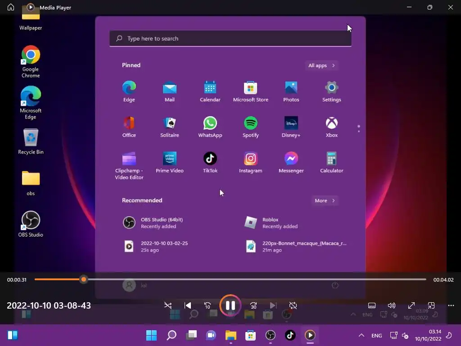Switch to mini player view
Screen dimensions: 461x346
pyautogui.click(x=431, y=305)
